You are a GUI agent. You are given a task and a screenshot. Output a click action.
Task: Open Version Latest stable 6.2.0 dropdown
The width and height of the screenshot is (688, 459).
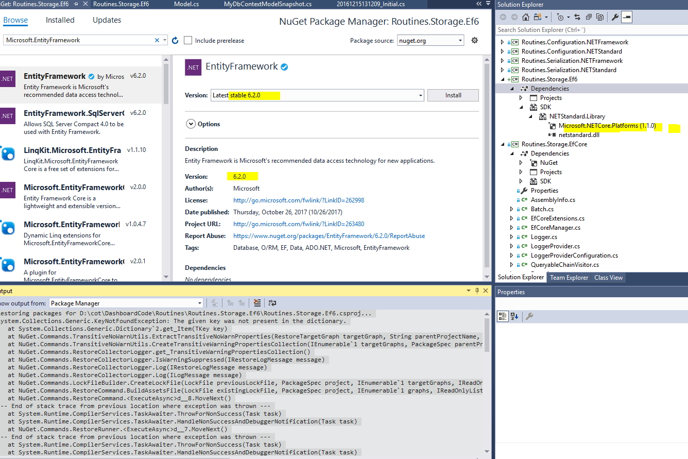point(318,95)
